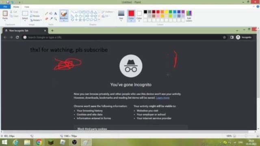Open Google Chrome from the taskbar
This screenshot has height=146, width=260.
coord(39,142)
